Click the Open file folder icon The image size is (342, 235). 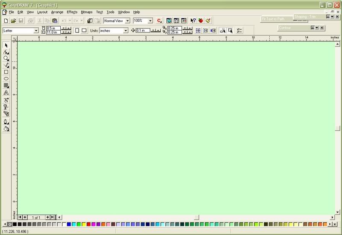point(13,20)
